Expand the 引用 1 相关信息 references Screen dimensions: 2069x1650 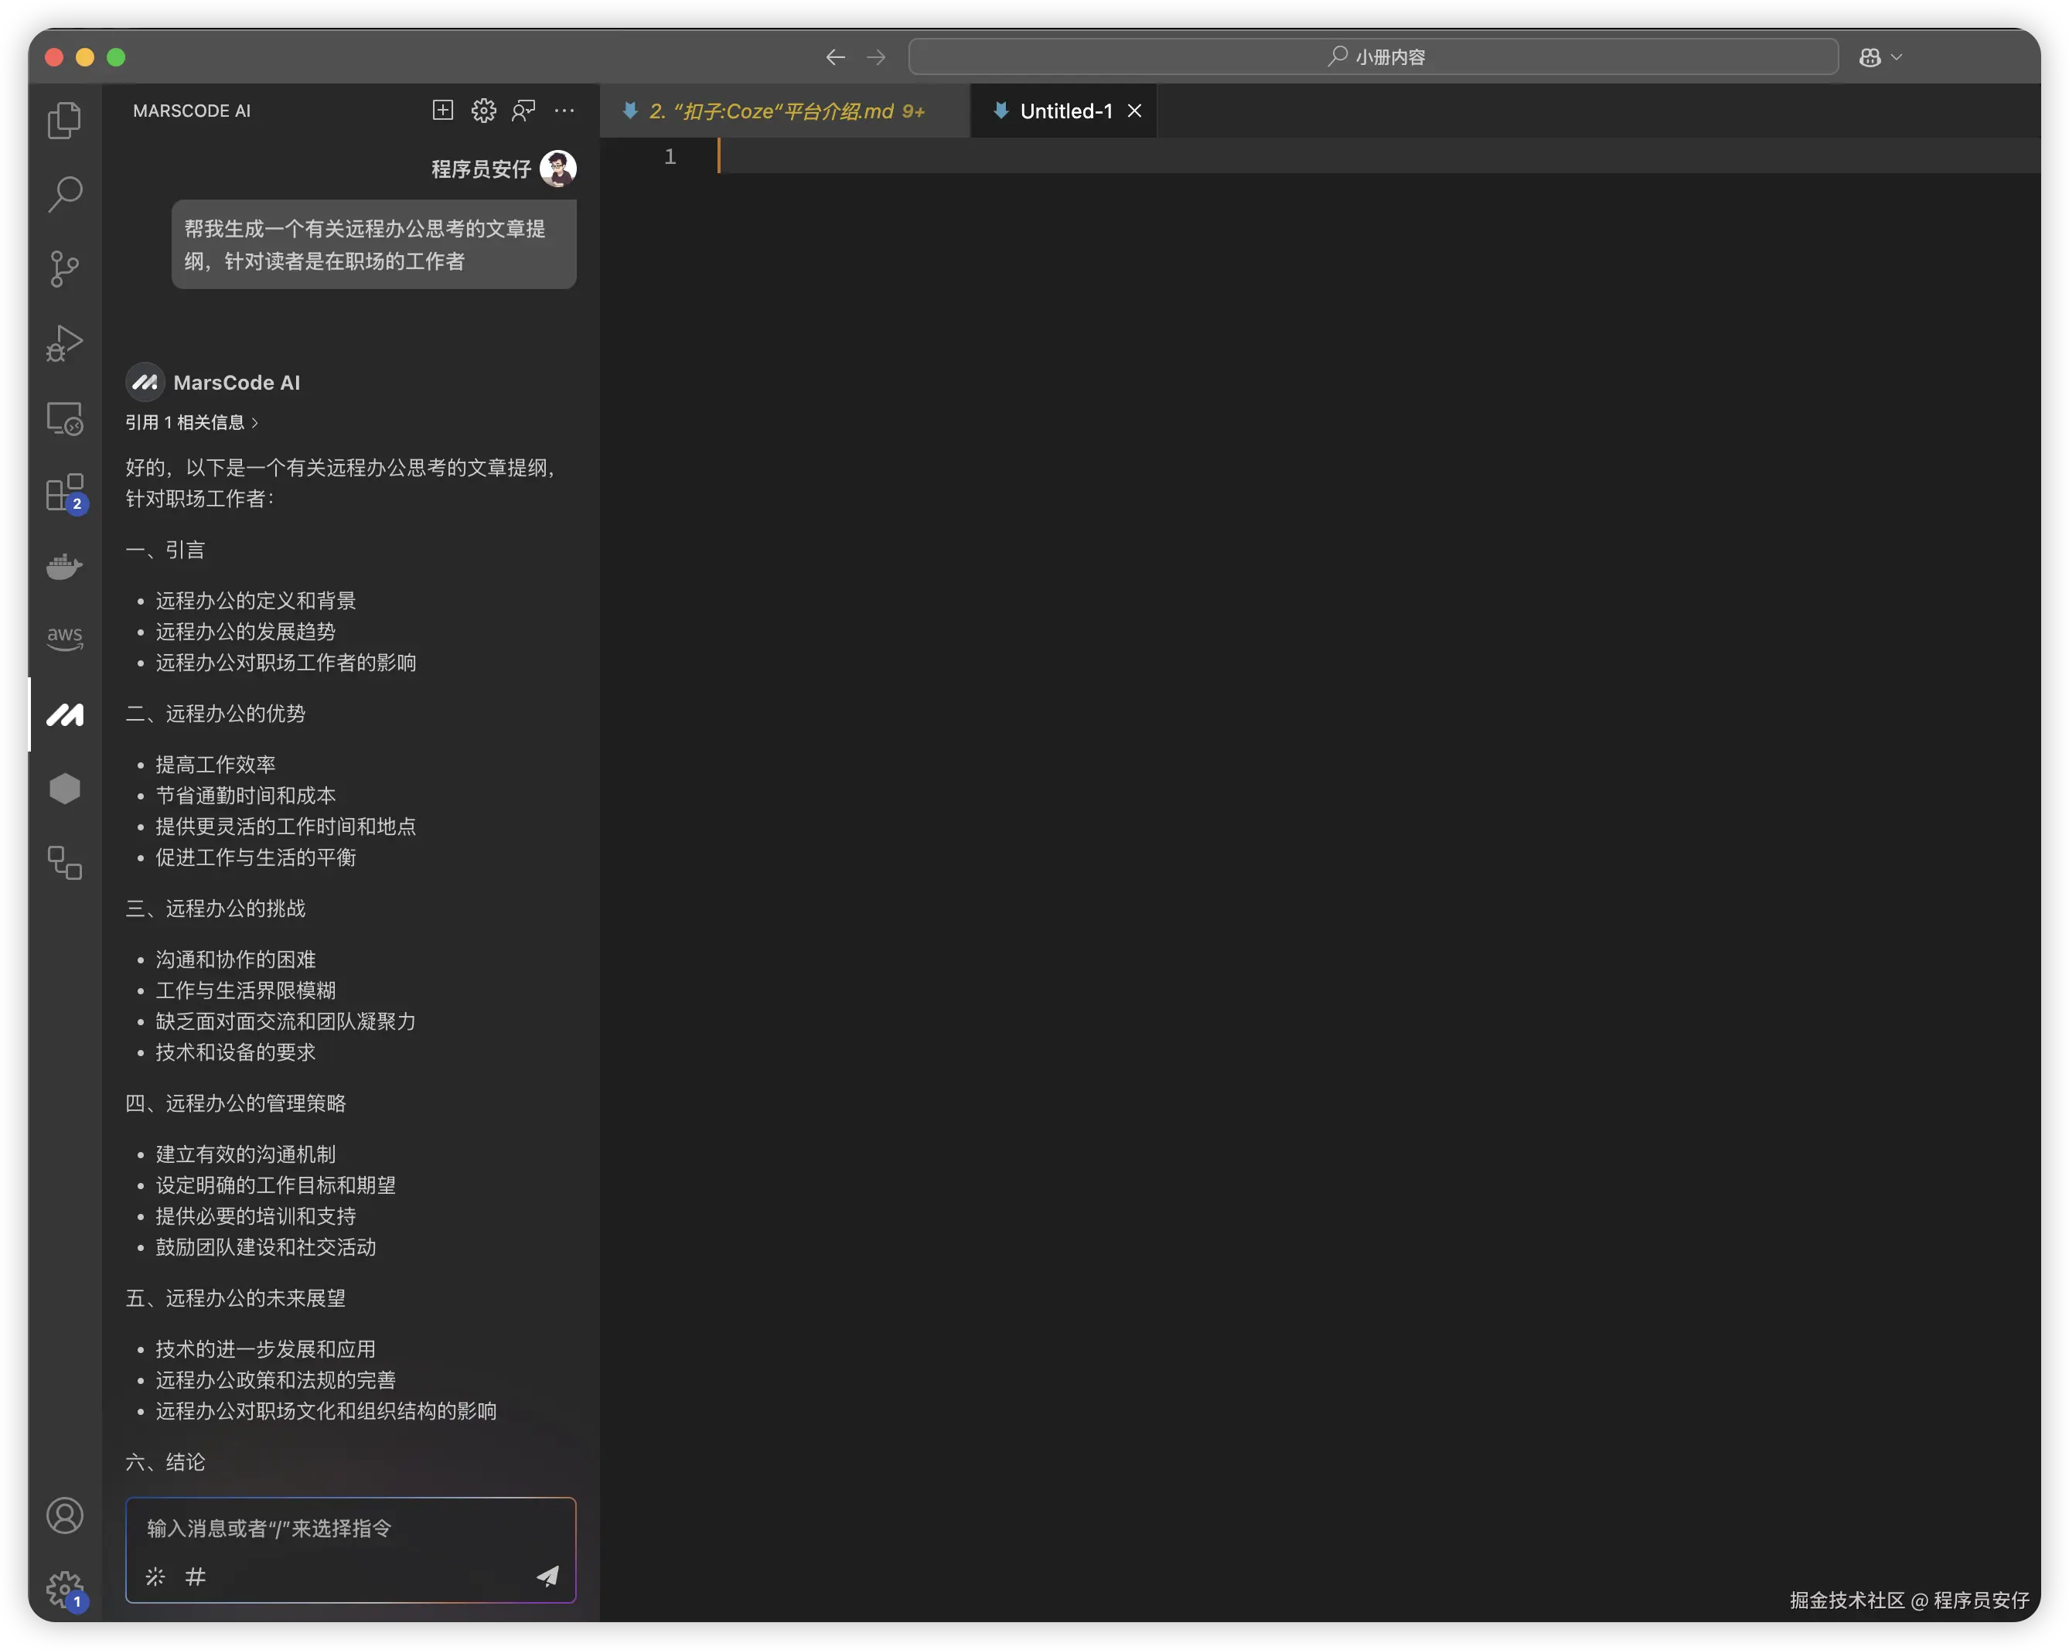pos(192,422)
